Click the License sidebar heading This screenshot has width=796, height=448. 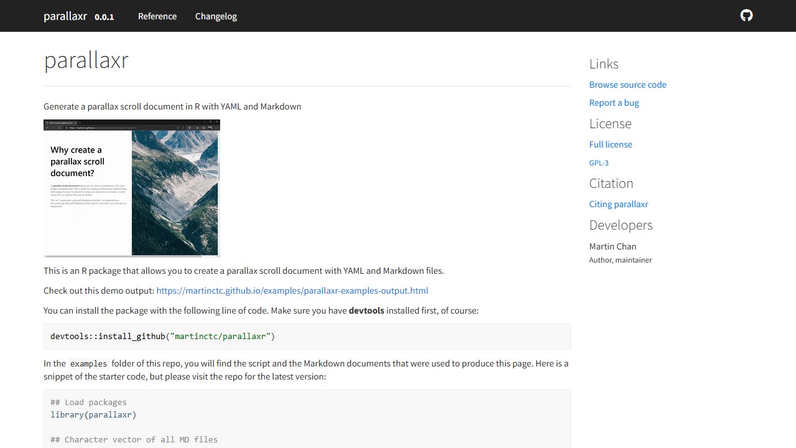(x=610, y=124)
